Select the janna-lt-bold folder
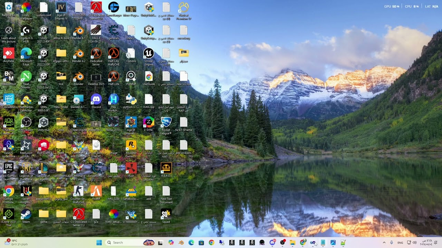Image resolution: width=442 pixels, height=248 pixels. (x=61, y=33)
